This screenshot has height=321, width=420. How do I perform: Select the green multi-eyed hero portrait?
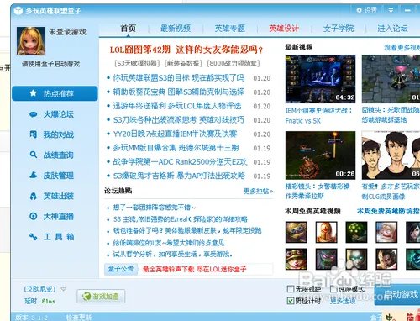pyautogui.click(x=356, y=232)
